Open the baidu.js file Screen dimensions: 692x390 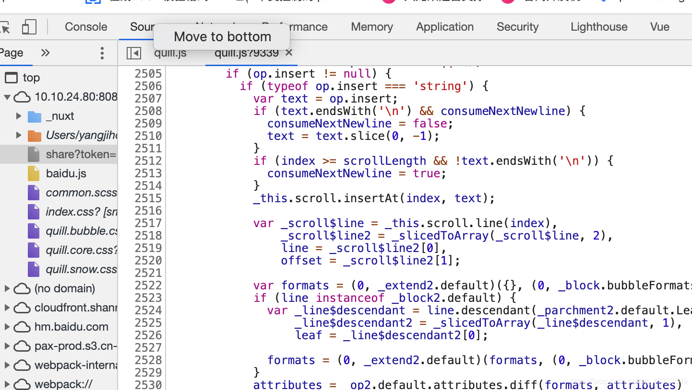(66, 173)
